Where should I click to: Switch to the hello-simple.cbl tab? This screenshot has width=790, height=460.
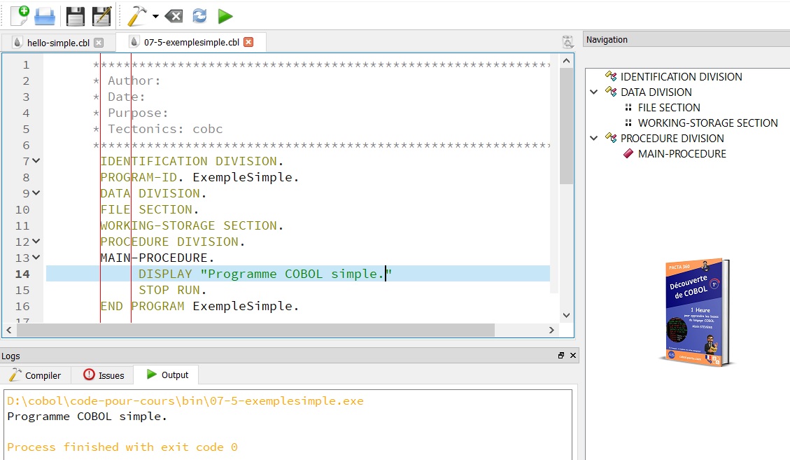tap(58, 43)
